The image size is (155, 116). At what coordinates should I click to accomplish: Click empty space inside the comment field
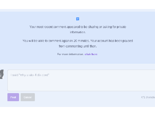point(81,84)
